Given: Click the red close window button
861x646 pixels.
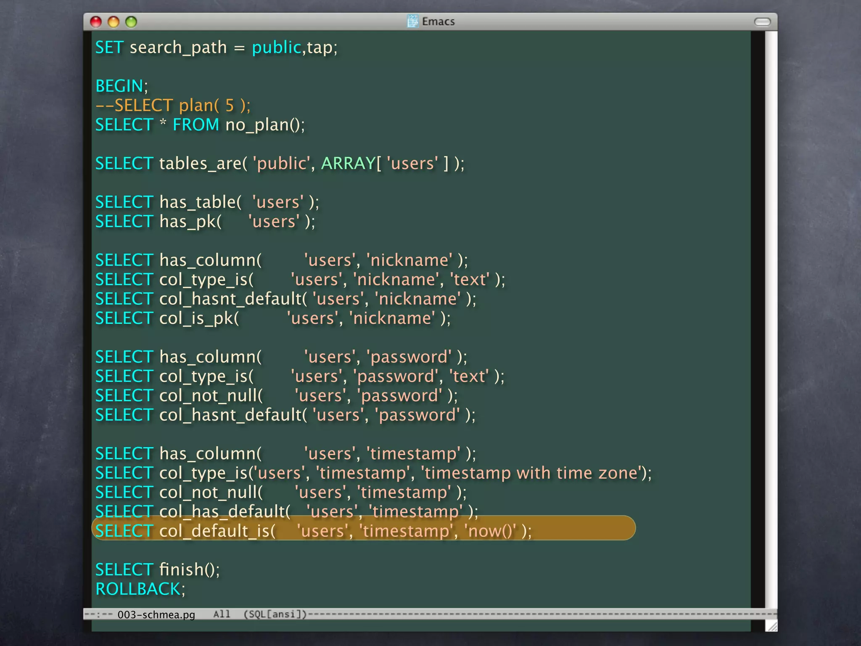Looking at the screenshot, I should coord(96,22).
